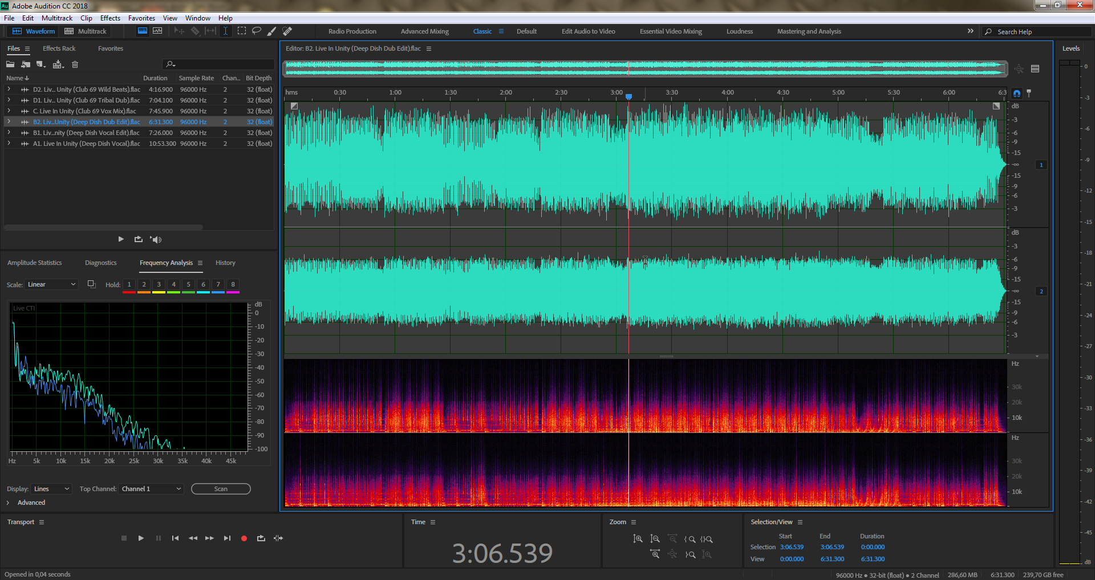This screenshot has width=1095, height=580.
Task: Expand the D2 Club 69 Wild Beats file row
Action: [9, 89]
